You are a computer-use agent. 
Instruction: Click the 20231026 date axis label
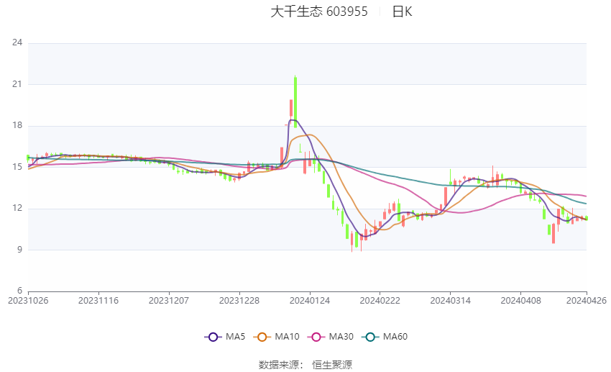tap(28, 301)
